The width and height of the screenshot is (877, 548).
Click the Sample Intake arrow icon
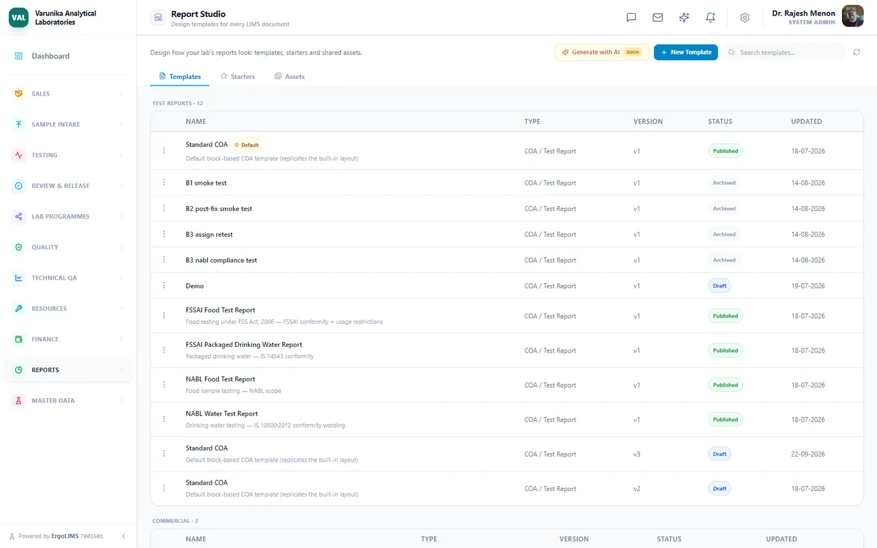pyautogui.click(x=19, y=125)
